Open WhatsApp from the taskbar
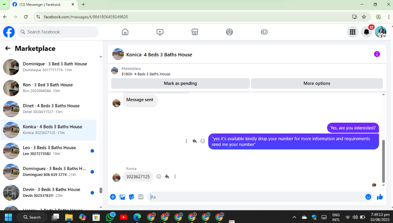The image size is (393, 223). (x=110, y=217)
